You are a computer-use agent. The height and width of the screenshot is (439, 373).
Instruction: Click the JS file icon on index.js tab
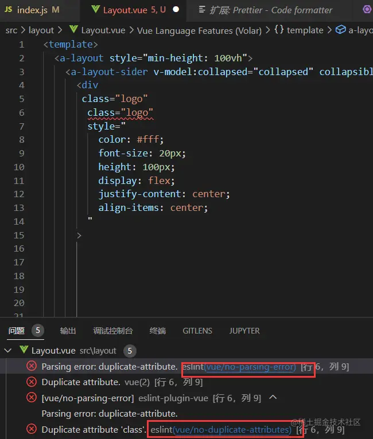click(x=9, y=10)
